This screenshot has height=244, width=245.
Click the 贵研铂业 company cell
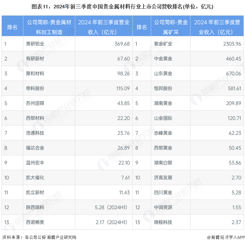[x=35, y=44]
